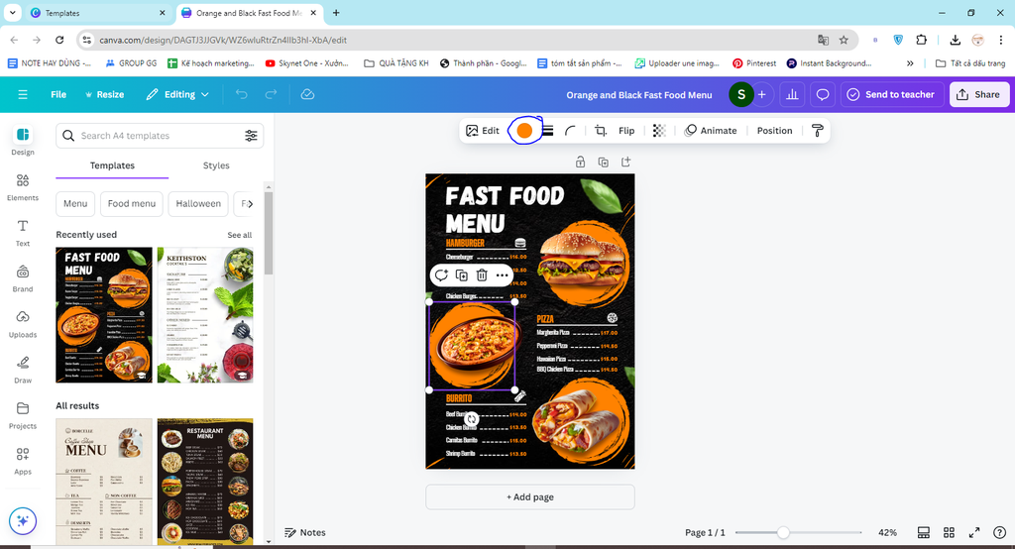This screenshot has height=549, width=1015.
Task: Switch to the Templates browser tab
Action: tap(97, 13)
